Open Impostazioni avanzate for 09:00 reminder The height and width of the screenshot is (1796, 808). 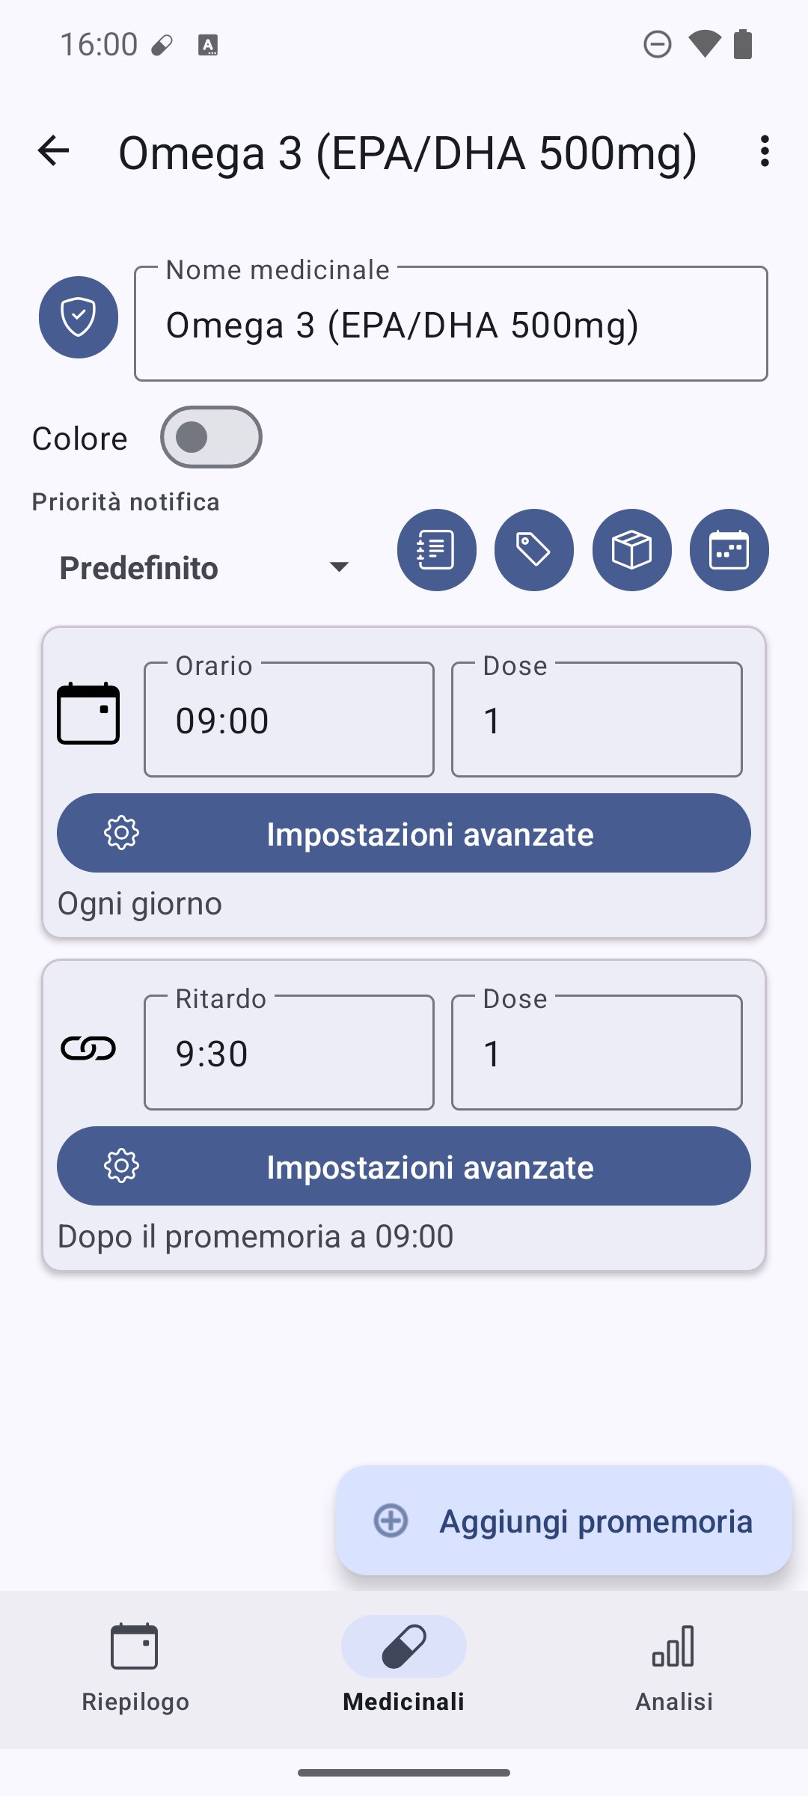404,833
